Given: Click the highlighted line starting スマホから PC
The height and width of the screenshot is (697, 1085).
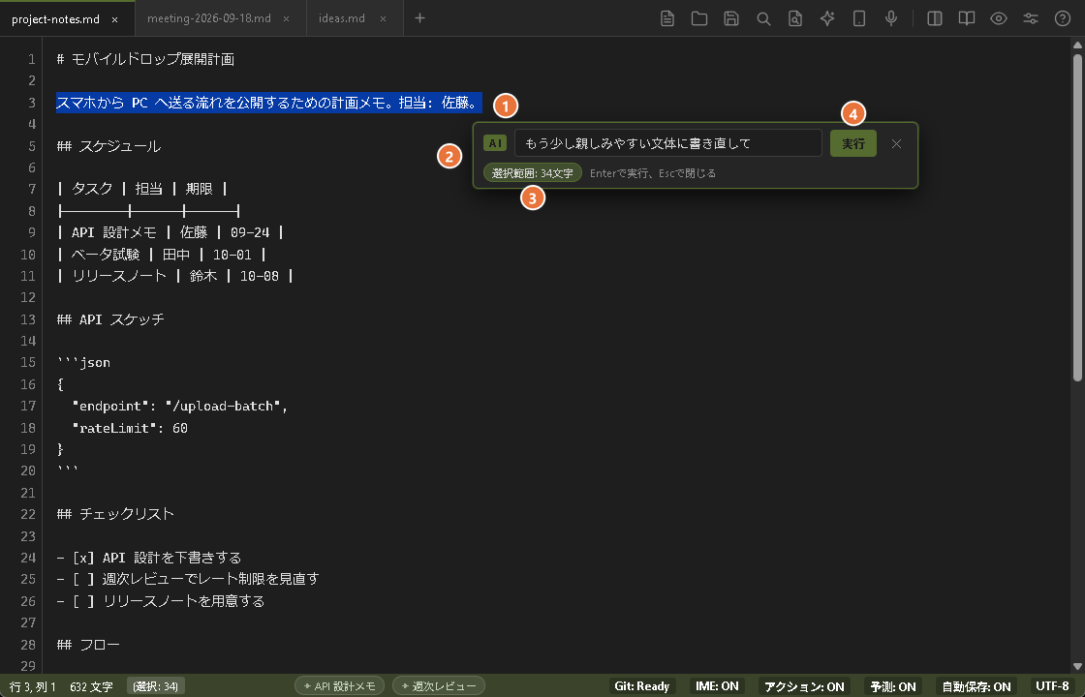Looking at the screenshot, I should (268, 103).
